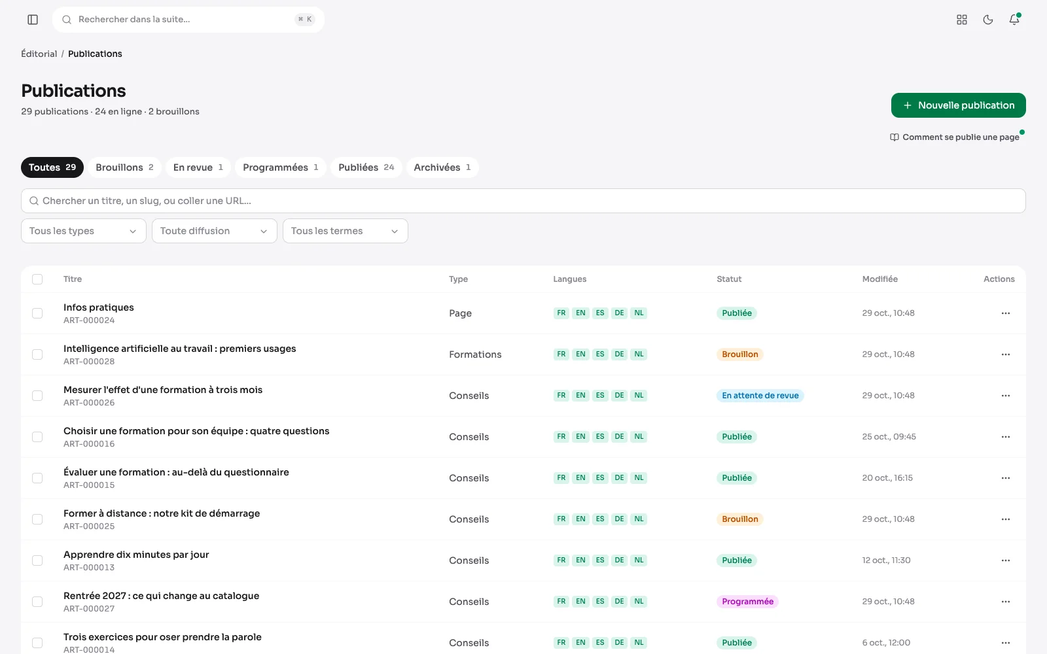
Task: Switch to the Archivées tab
Action: 442,167
